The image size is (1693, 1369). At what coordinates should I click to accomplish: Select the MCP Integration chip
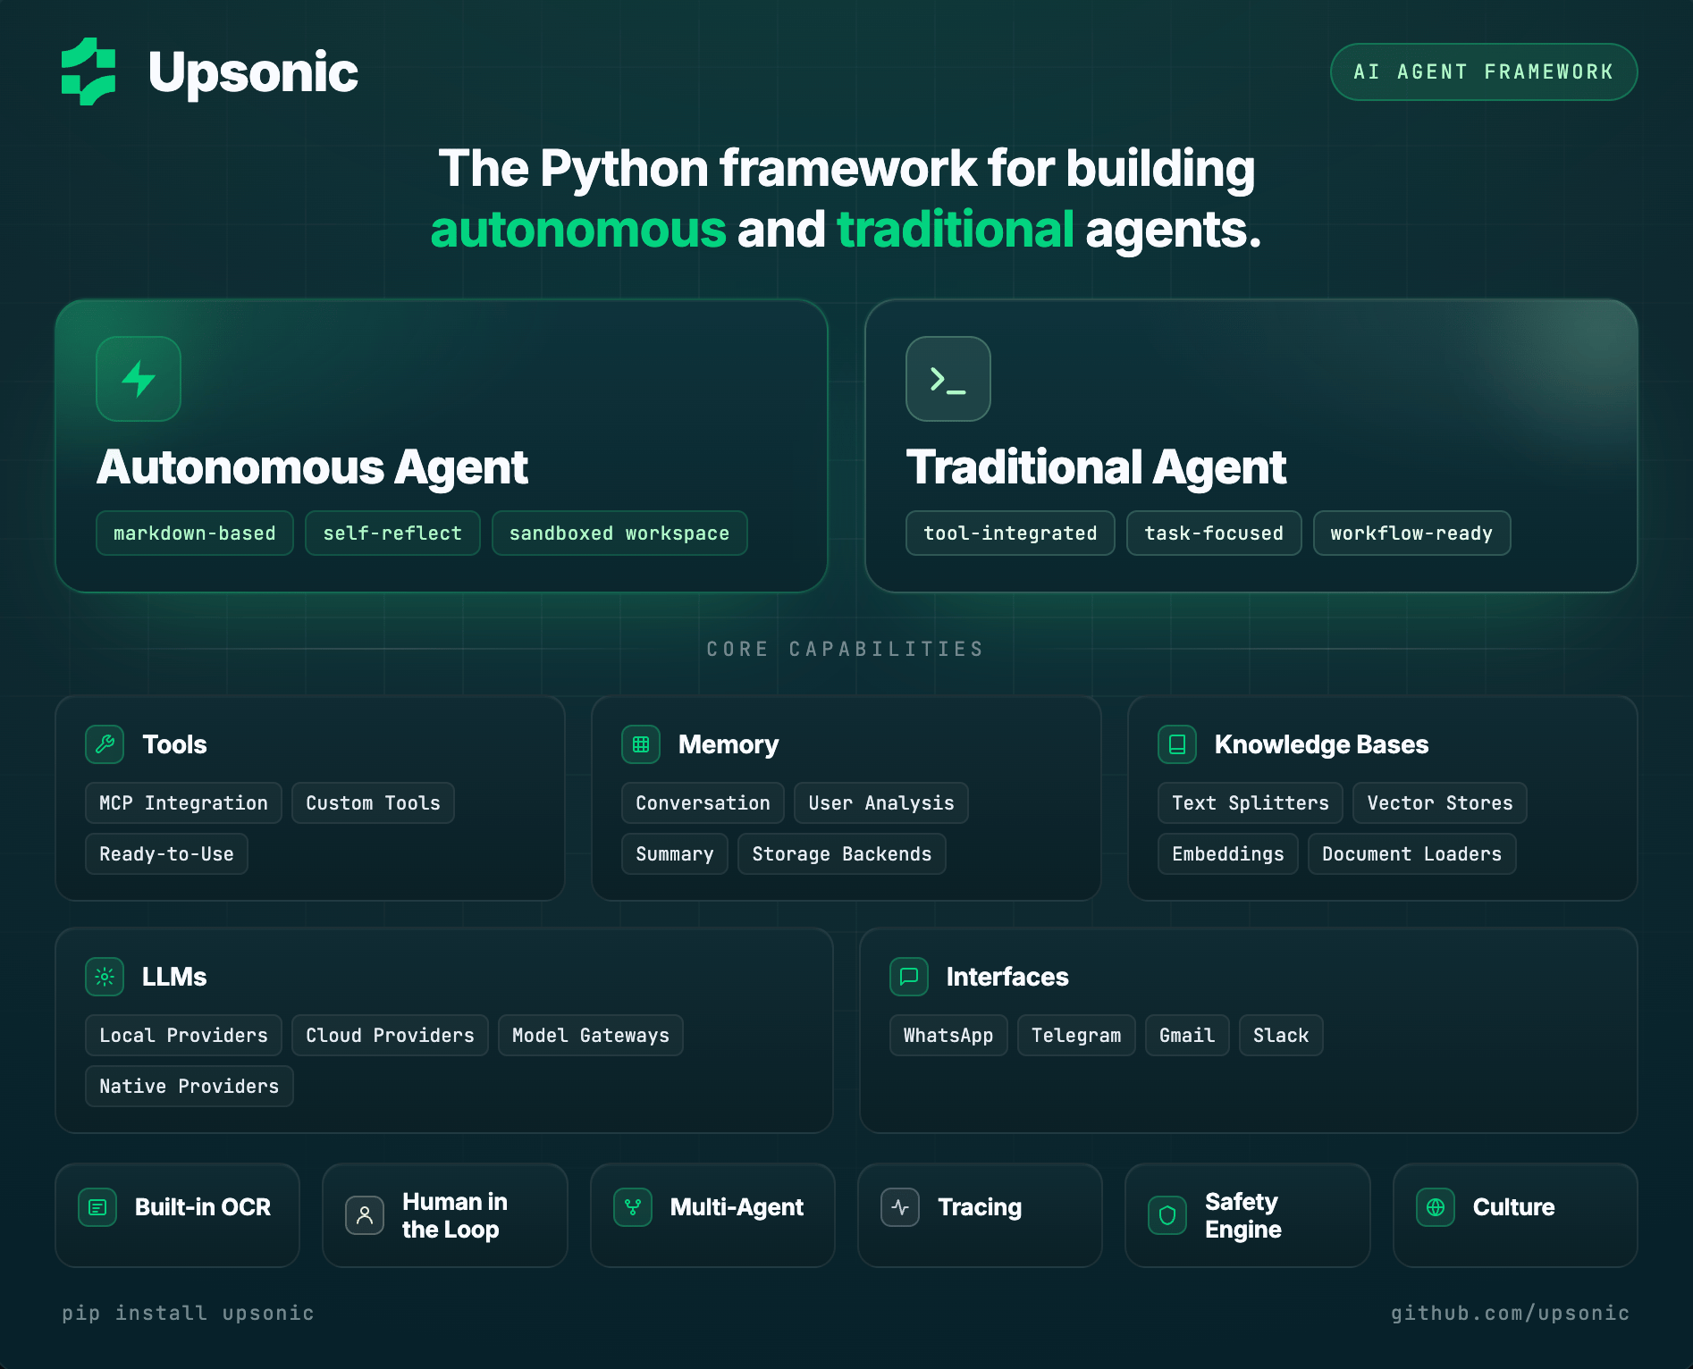(x=183, y=803)
